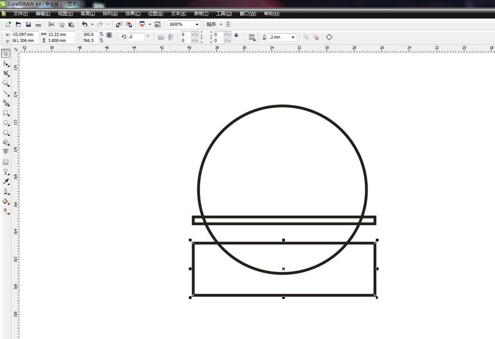This screenshot has height=339, width=495.
Task: Expand the outline width .2 mm dropdown
Action: click(293, 37)
